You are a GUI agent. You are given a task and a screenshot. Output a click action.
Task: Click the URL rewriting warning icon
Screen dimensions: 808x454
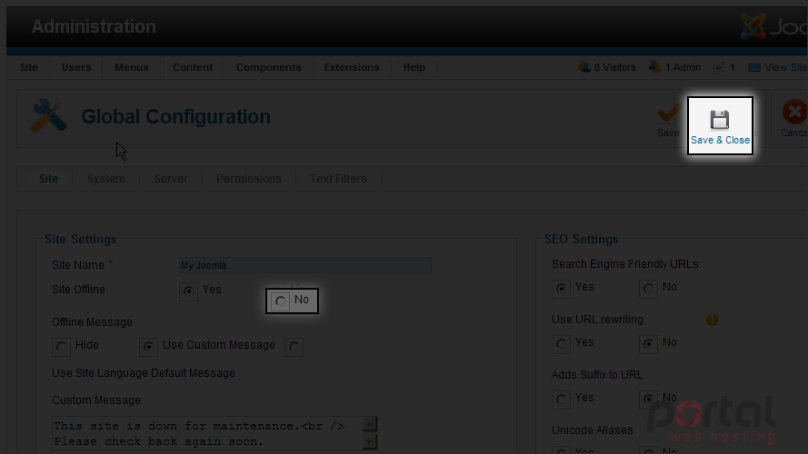tap(713, 320)
